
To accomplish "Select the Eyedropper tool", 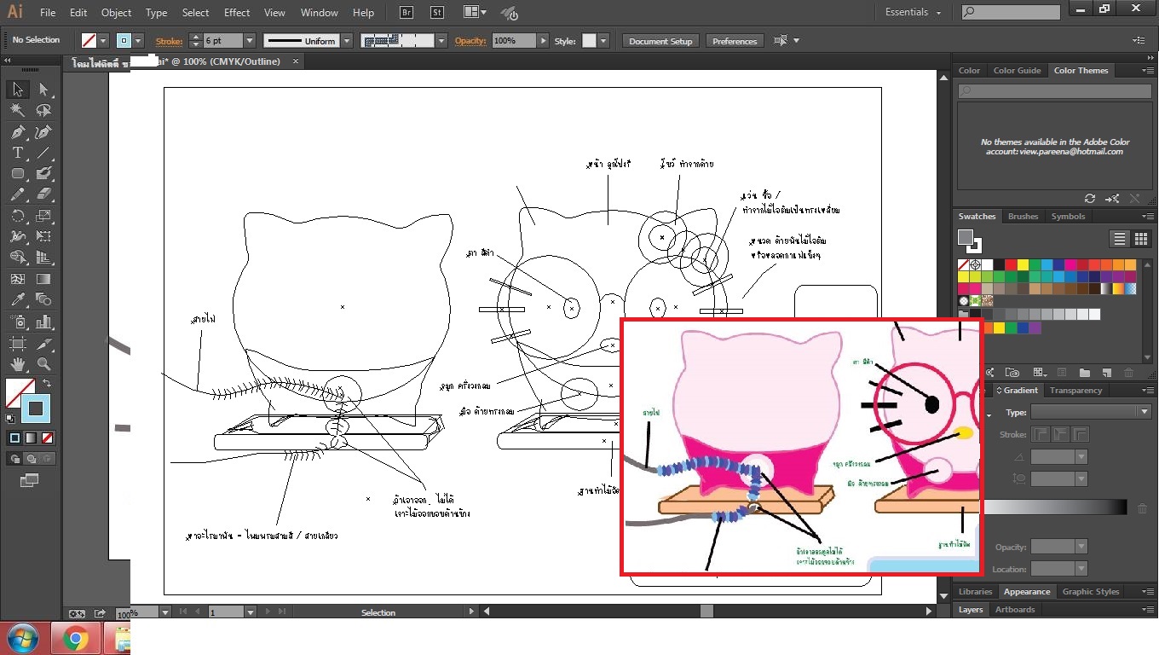I will (x=18, y=299).
